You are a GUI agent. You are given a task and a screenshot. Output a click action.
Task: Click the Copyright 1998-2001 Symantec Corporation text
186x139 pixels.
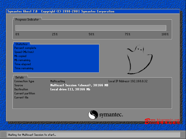(x=78, y=12)
